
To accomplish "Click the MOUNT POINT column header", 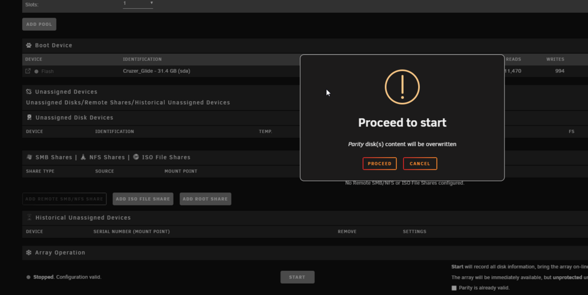I will click(x=181, y=171).
